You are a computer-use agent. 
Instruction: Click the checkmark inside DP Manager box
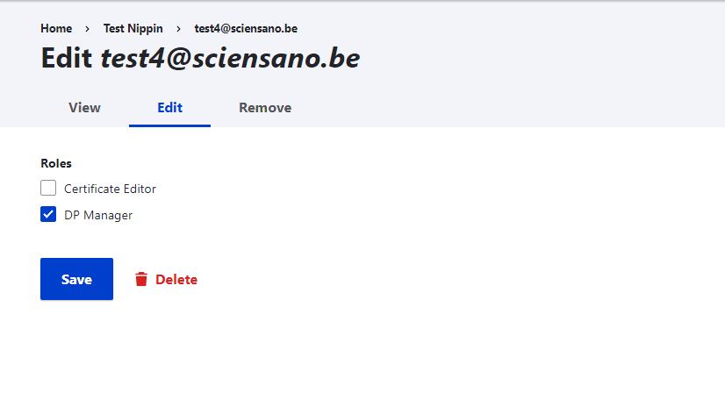[48, 214]
